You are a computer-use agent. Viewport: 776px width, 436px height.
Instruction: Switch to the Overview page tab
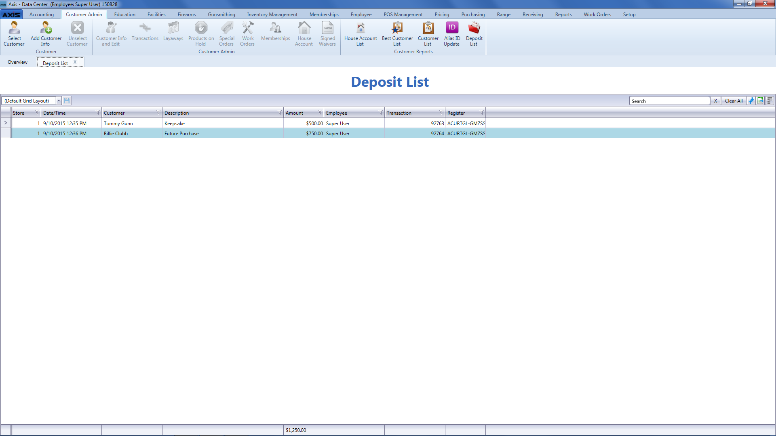[17, 62]
